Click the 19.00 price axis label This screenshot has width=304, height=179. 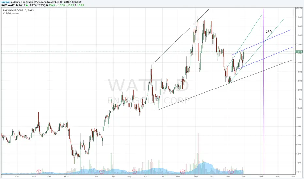(x=299, y=26)
